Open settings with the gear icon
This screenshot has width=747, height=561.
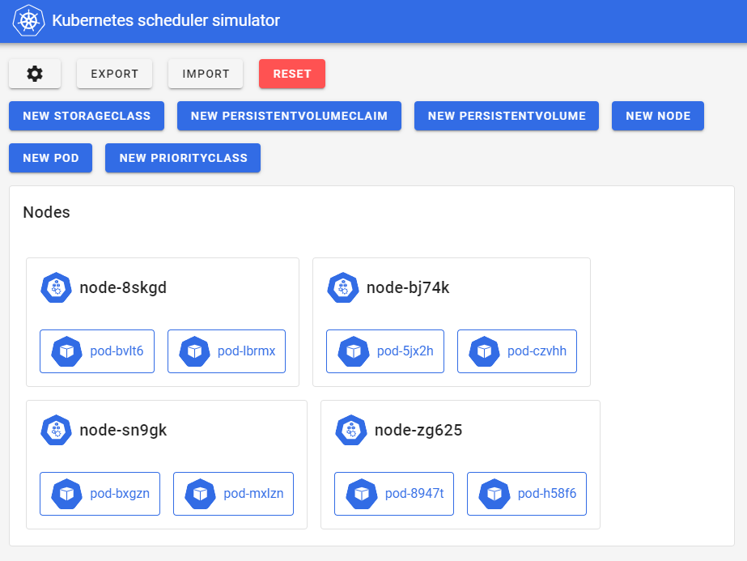[35, 74]
